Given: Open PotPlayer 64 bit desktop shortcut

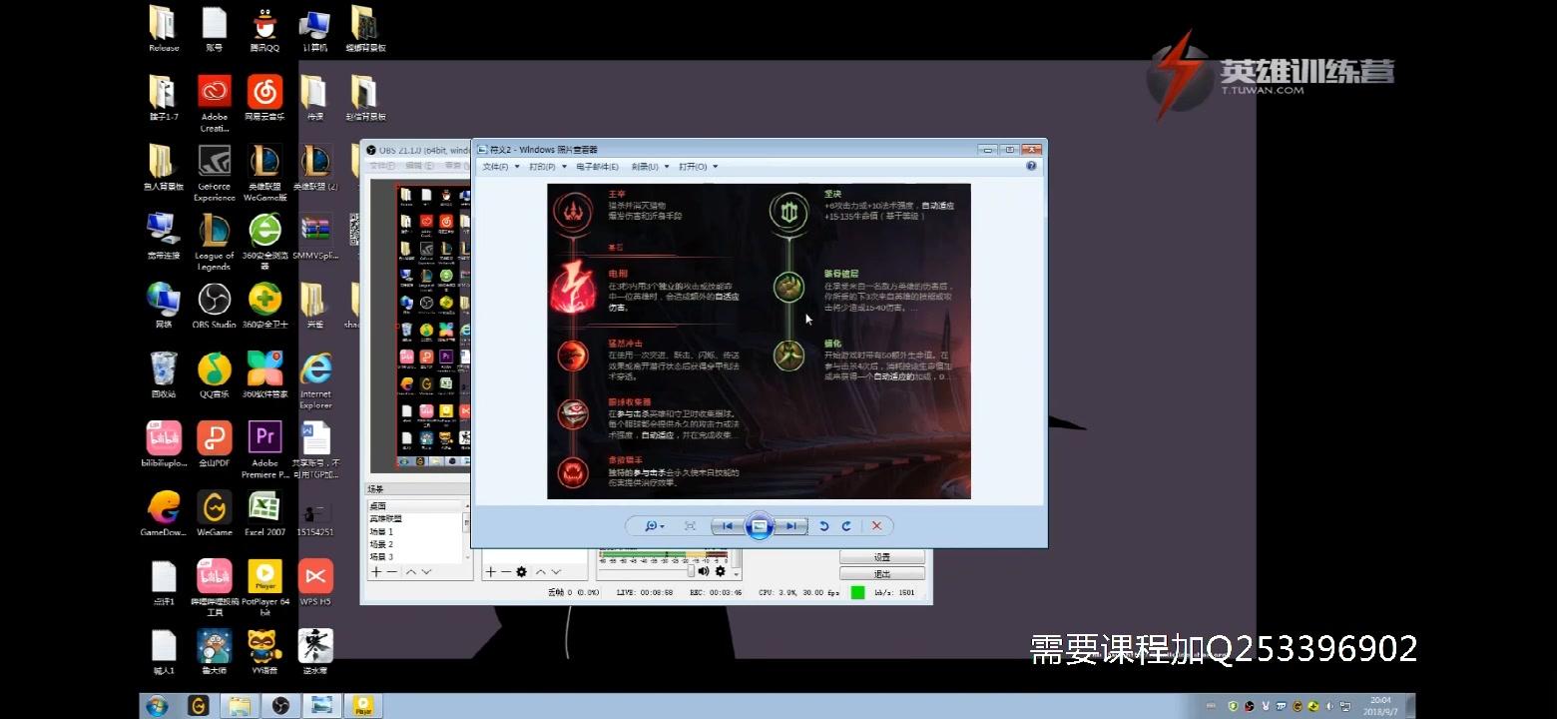Looking at the screenshot, I should [264, 588].
